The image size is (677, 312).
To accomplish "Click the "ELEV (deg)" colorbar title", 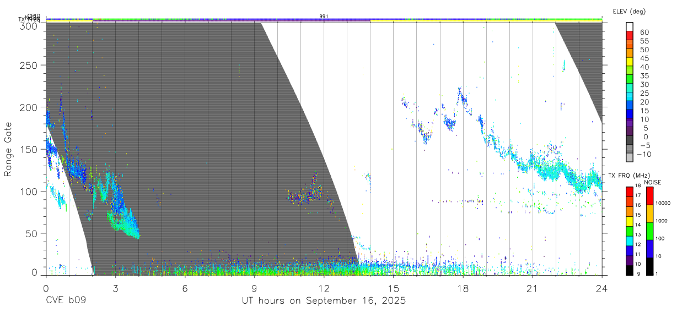I will 630,11.
